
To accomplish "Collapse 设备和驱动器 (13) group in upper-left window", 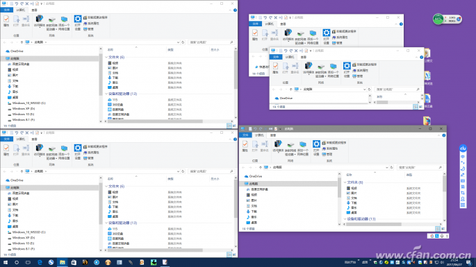I will [106, 94].
